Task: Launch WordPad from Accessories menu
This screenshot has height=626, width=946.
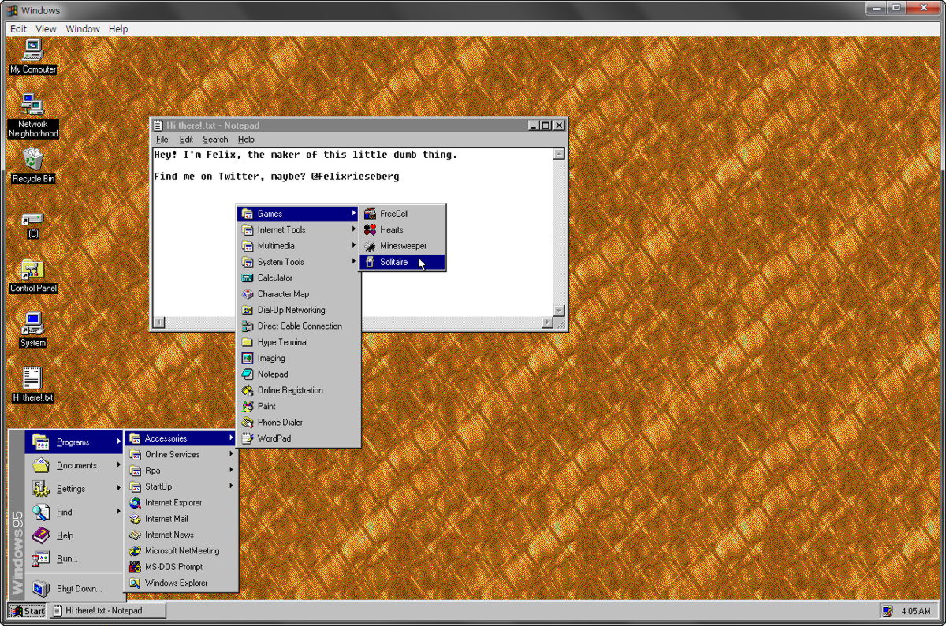Action: 298,438
